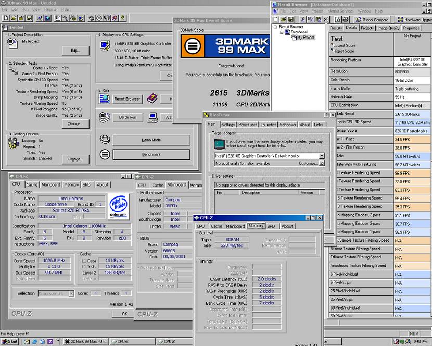Click the memory Size 320 MBytes field
This screenshot has height=346, width=432.
[232, 245]
